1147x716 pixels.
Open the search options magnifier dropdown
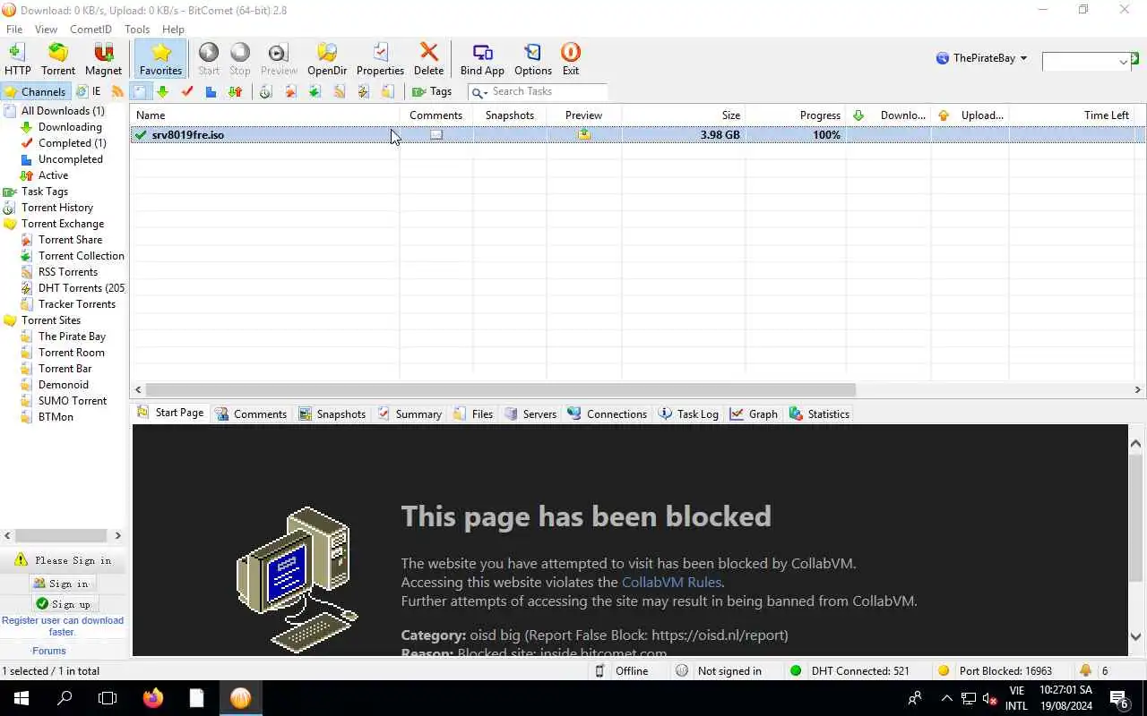click(x=479, y=92)
